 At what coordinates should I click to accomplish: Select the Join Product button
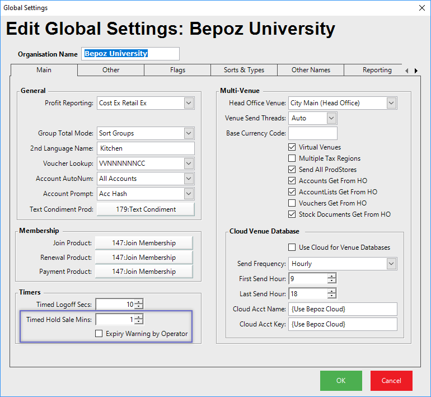(x=144, y=243)
